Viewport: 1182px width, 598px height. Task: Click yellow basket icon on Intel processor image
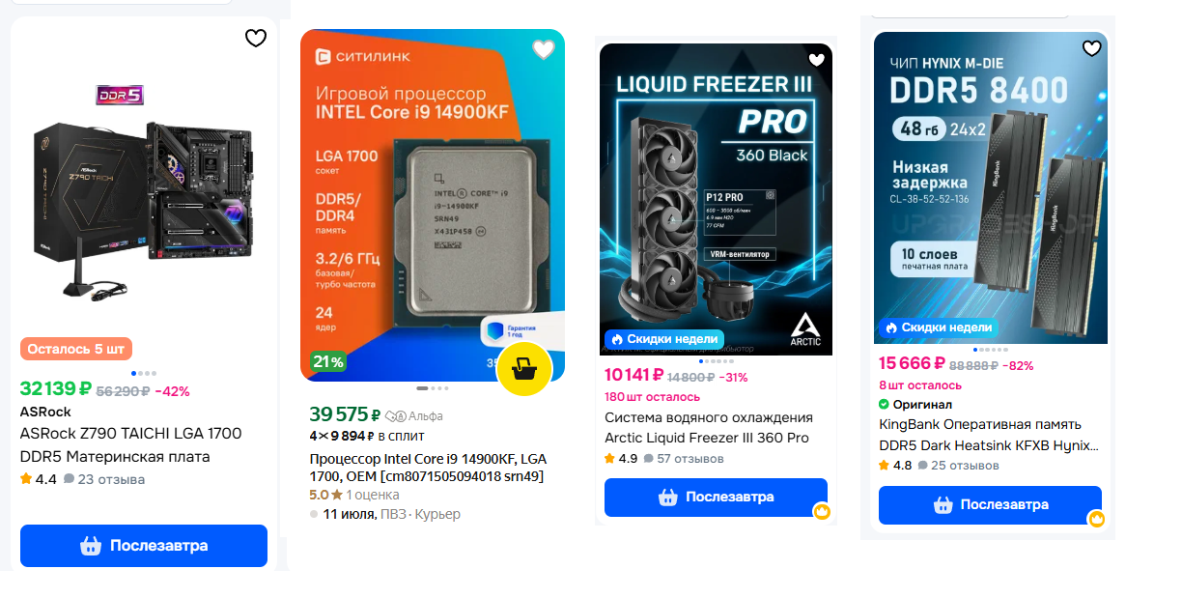tap(523, 369)
